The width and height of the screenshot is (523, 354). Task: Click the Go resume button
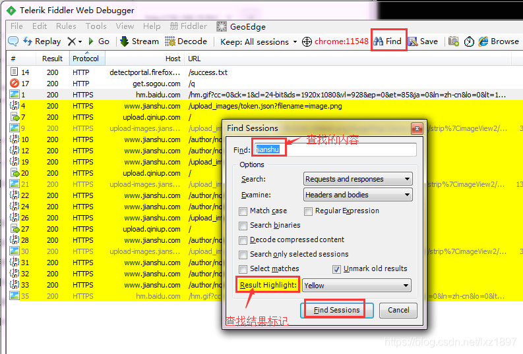(99, 41)
